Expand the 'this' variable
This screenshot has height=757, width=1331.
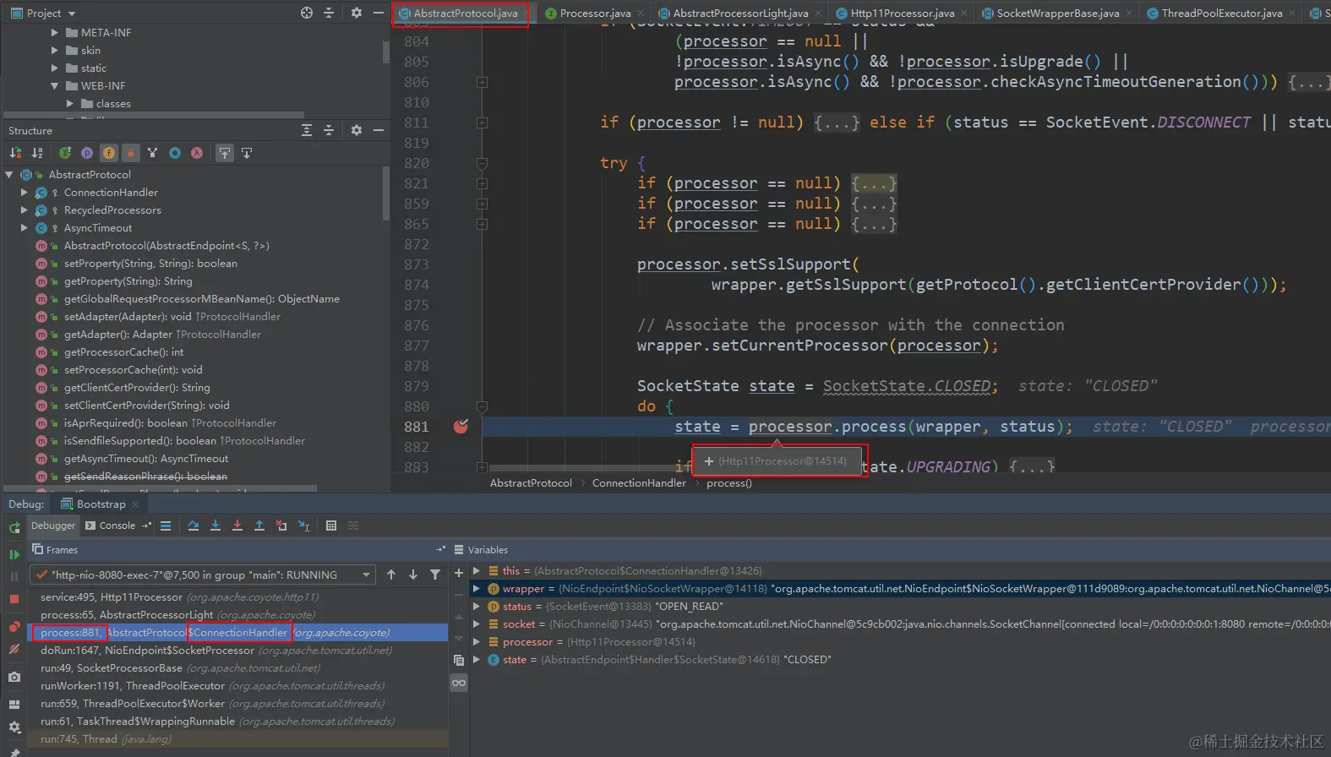[x=477, y=570]
